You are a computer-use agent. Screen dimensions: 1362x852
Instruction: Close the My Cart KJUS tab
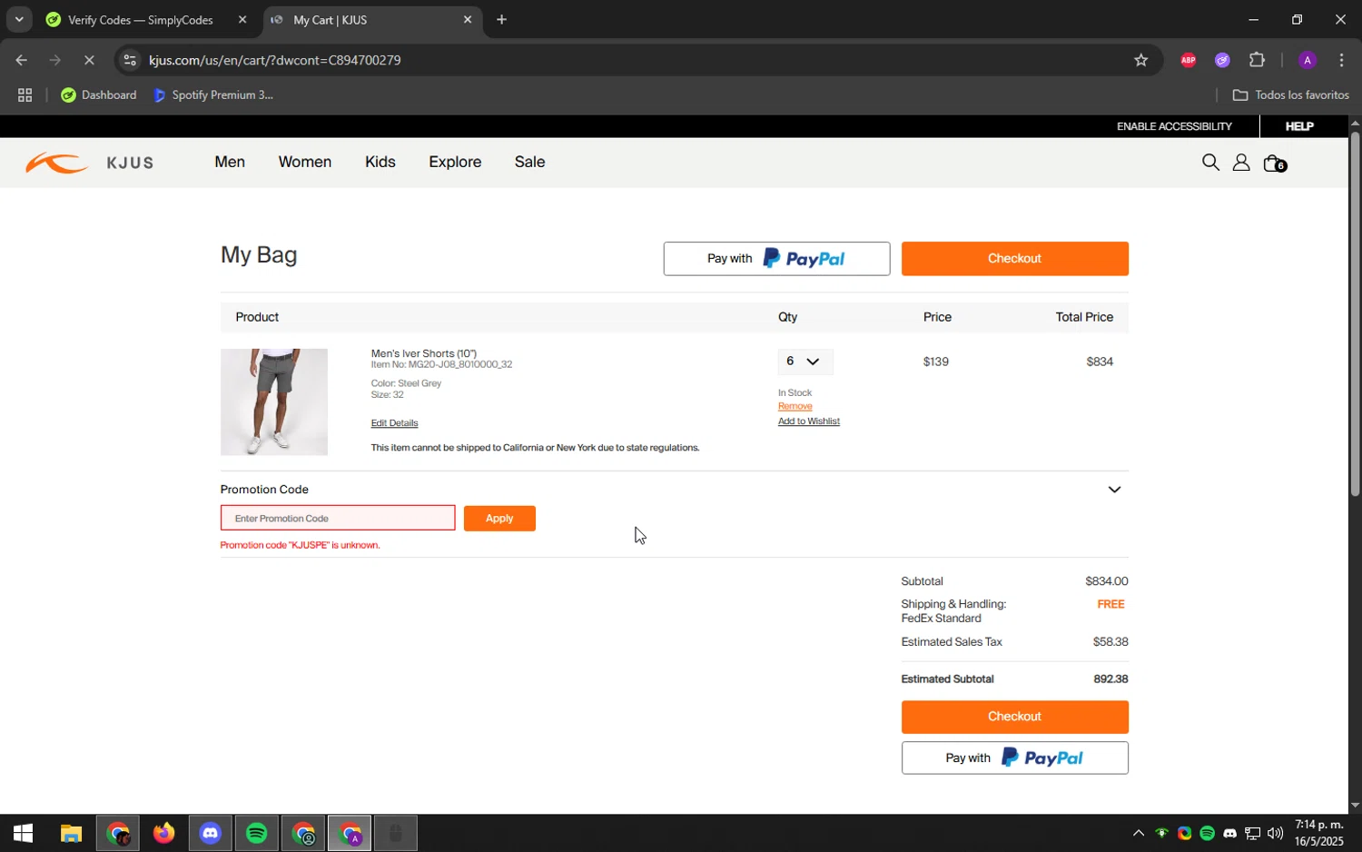pyautogui.click(x=468, y=19)
